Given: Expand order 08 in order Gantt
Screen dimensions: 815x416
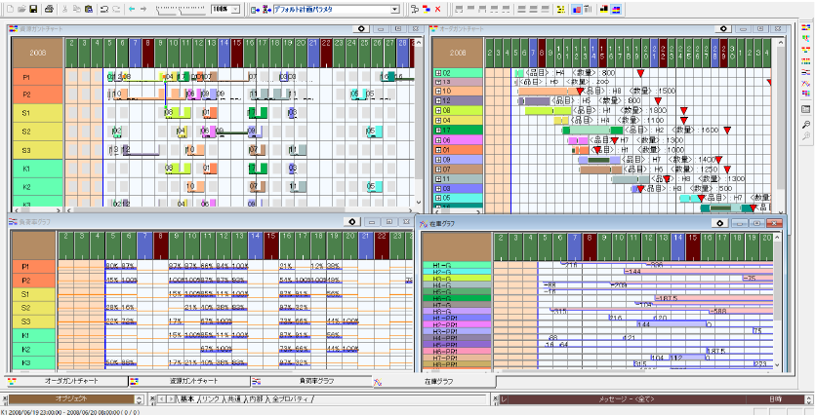Looking at the screenshot, I should [x=437, y=110].
